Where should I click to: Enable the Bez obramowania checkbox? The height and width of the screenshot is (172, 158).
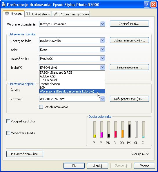[41, 107]
